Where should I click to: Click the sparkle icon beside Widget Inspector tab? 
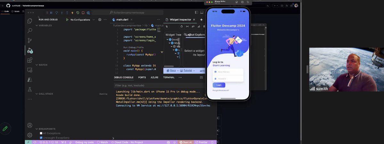(201, 19)
